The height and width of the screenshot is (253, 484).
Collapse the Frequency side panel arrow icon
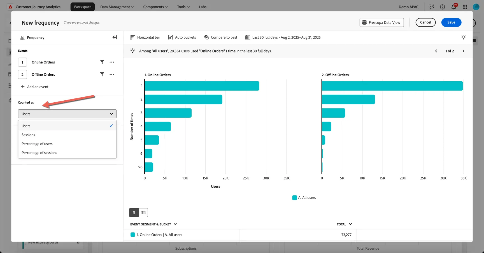tap(115, 37)
